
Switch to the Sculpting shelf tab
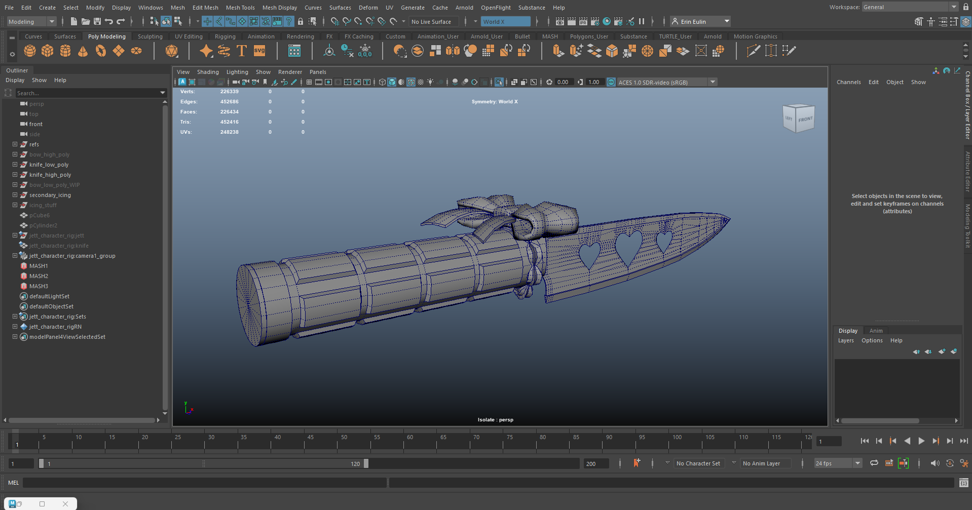pyautogui.click(x=150, y=36)
